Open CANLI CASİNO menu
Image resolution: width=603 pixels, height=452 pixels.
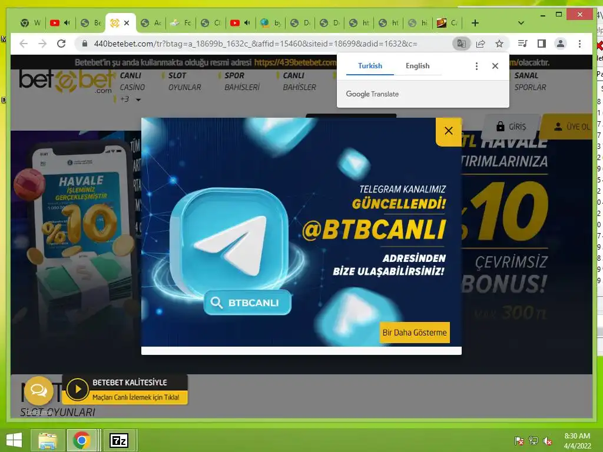(132, 81)
